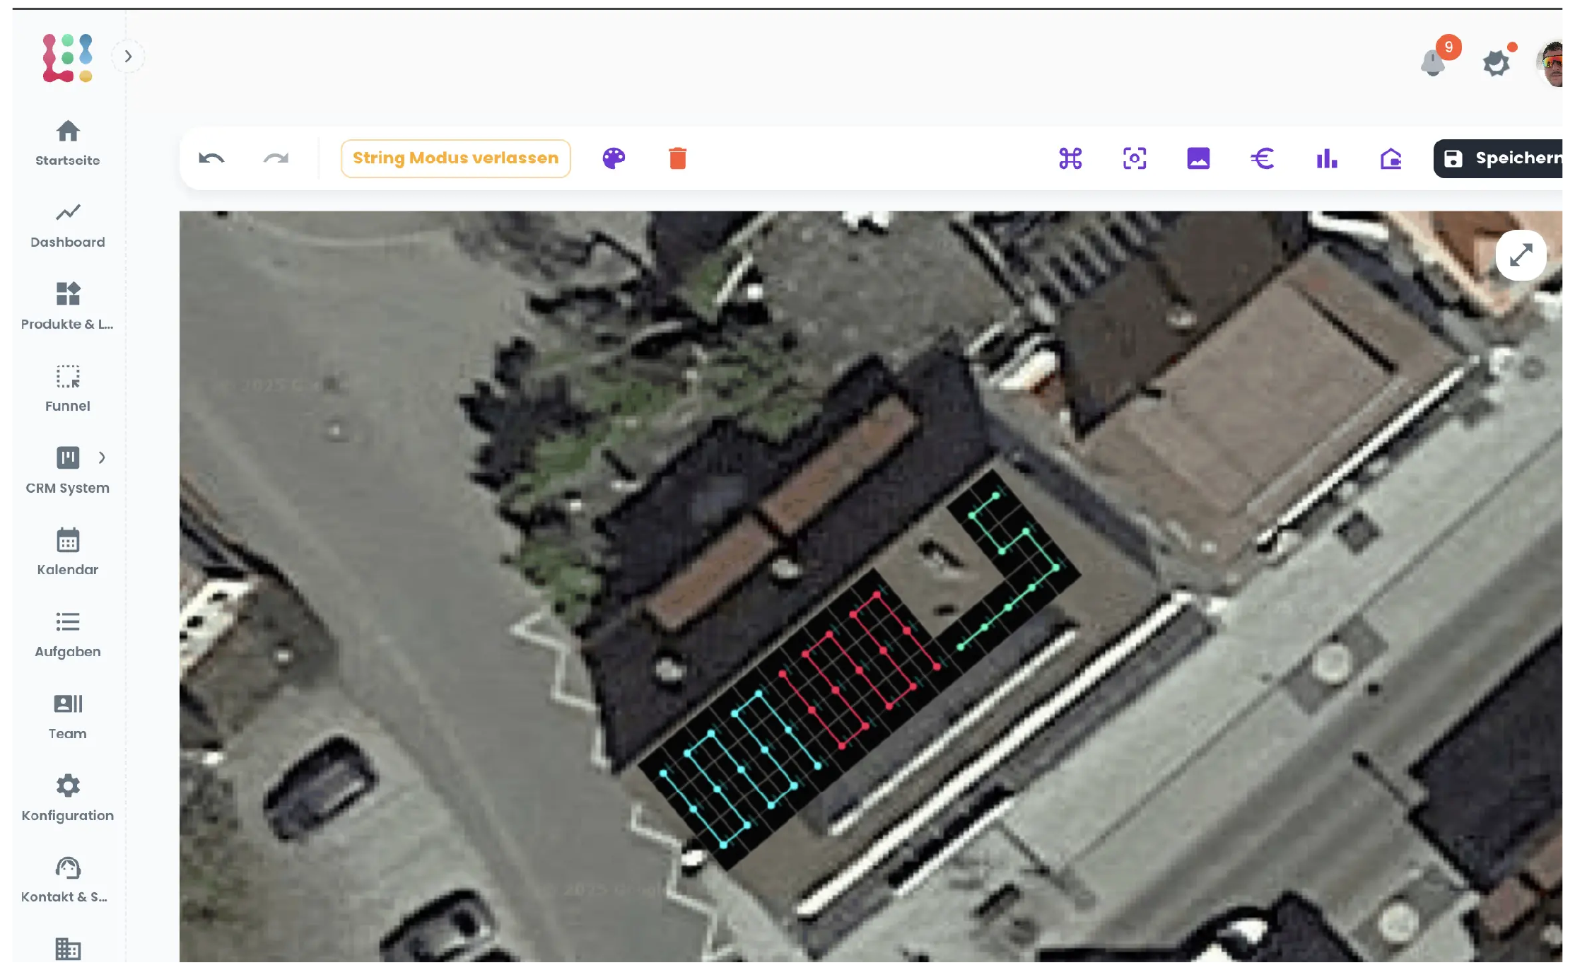Click the center focus capture icon
The width and height of the screenshot is (1575, 970).
pyautogui.click(x=1135, y=158)
